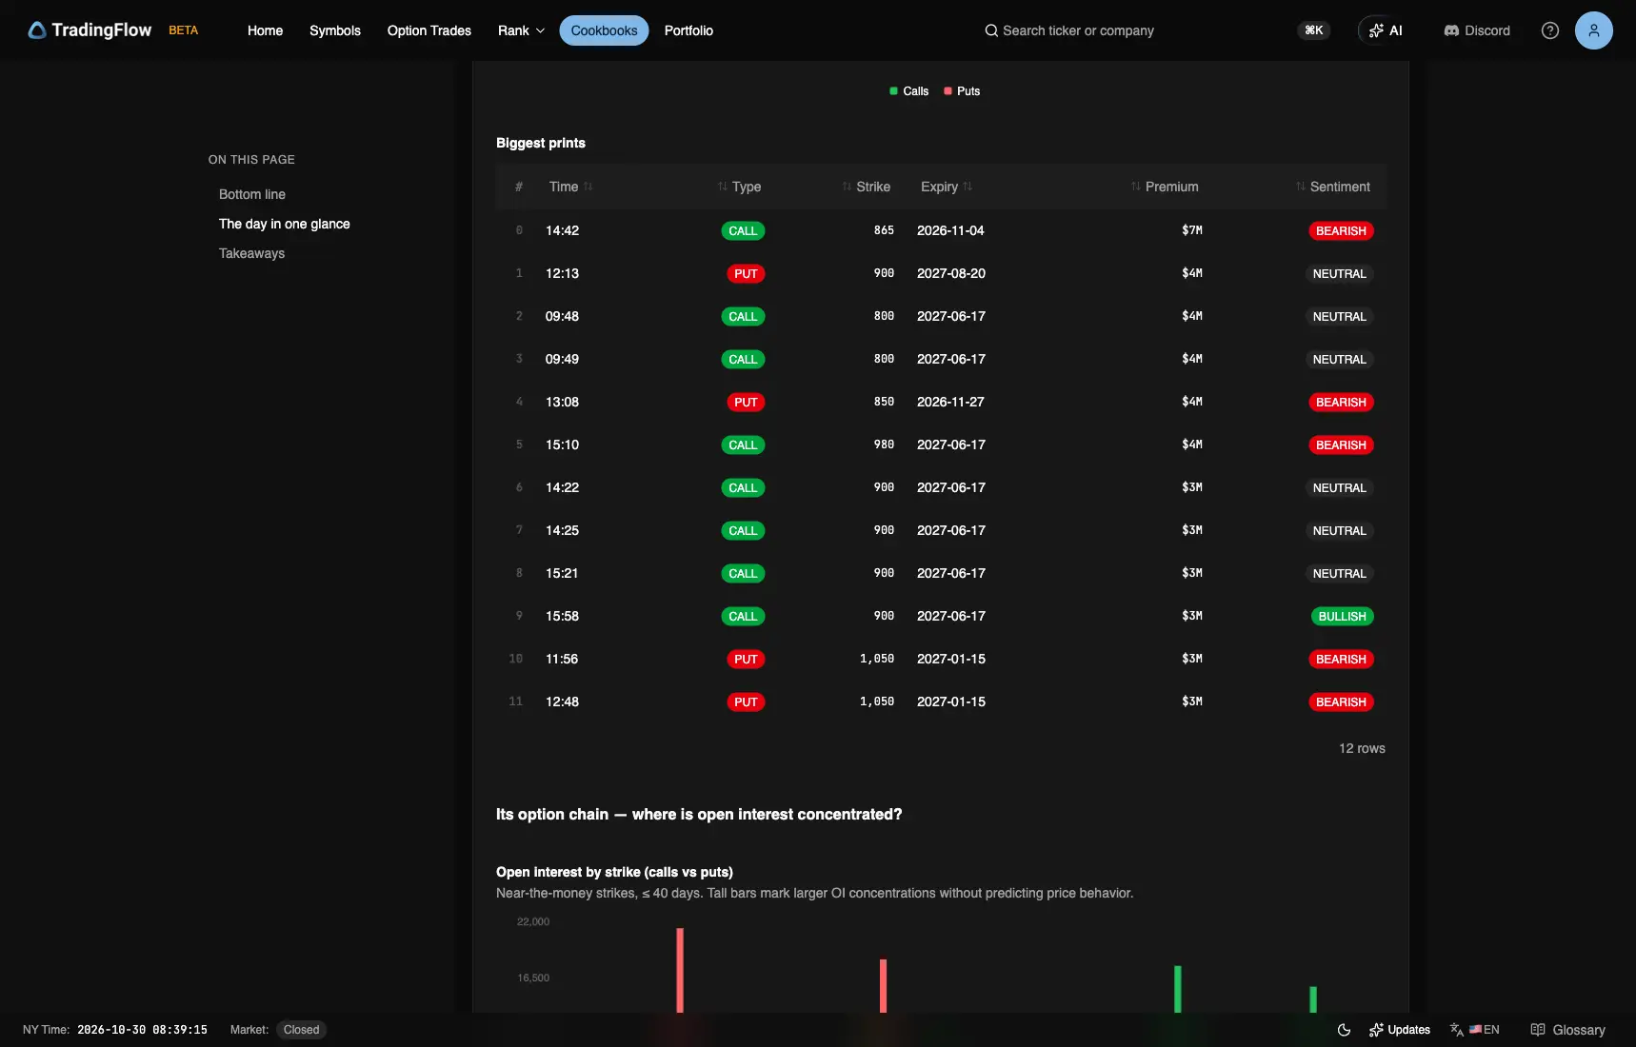Screen dimensions: 1636x1047
Task: Click the CALL badge at 09:48
Action: [743, 316]
